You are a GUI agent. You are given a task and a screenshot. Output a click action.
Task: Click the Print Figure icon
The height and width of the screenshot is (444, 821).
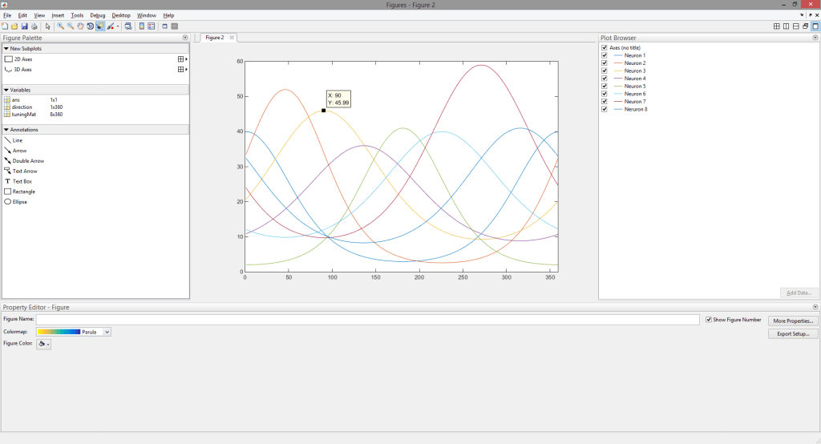[34, 26]
